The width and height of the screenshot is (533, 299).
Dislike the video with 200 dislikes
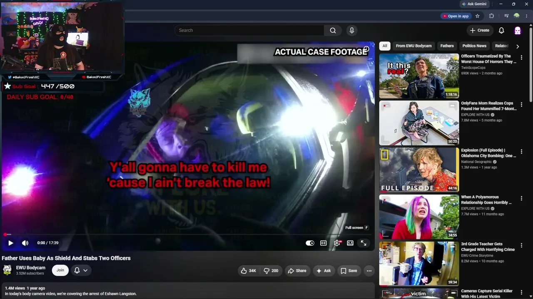pos(271,271)
